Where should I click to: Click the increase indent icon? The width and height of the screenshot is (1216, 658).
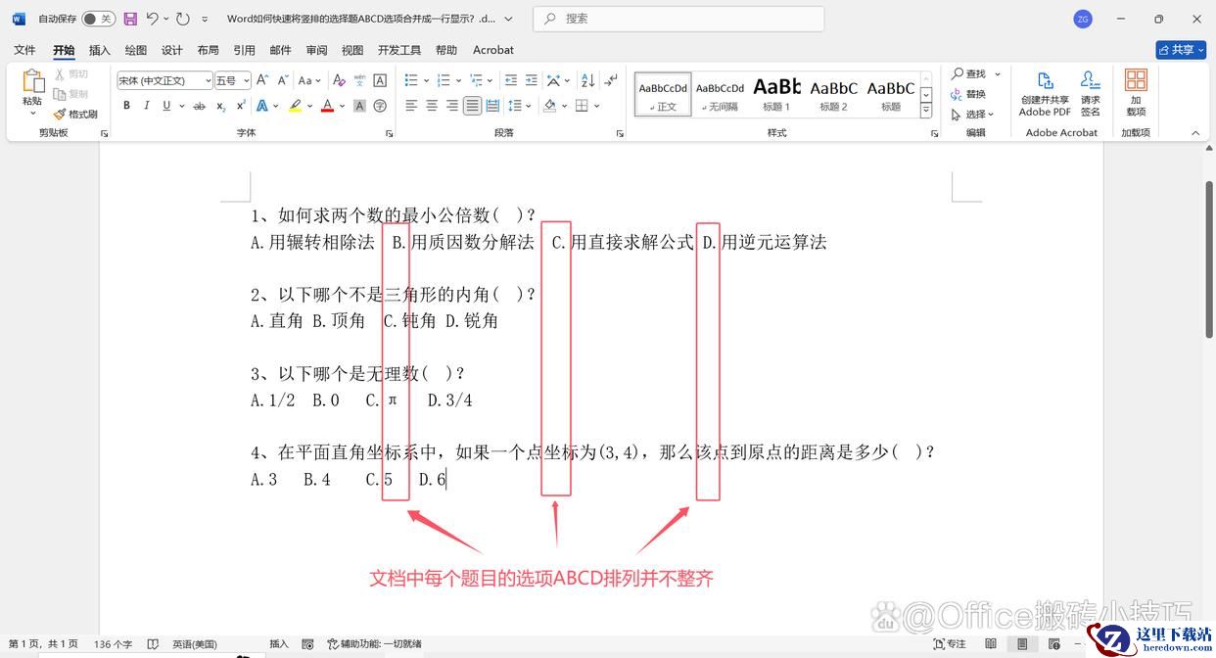(531, 80)
